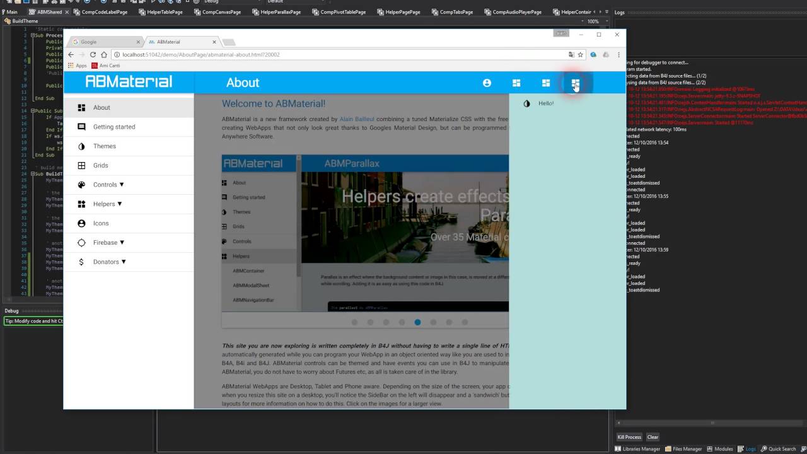Viewport: 807px width, 454px height.
Task: Click the ABMParallax carousel screenshot image
Action: (365, 233)
